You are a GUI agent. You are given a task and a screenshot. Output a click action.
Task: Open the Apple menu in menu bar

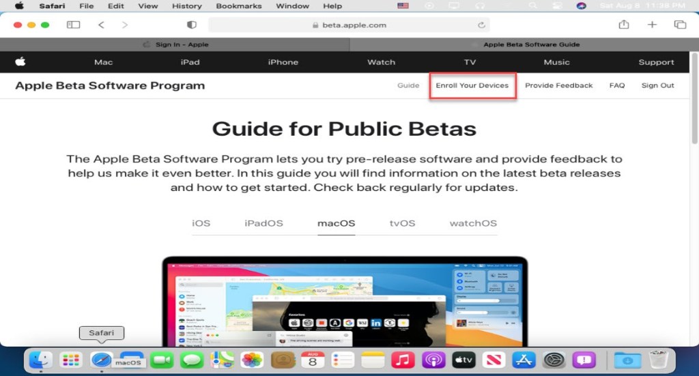coord(18,5)
